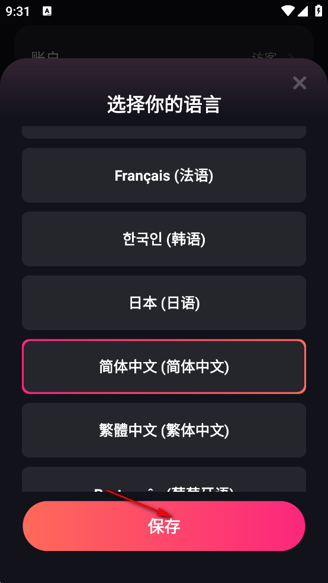Select the highlighted 简体中文 option
Screen dimensions: 328x583
pyautogui.click(x=164, y=367)
